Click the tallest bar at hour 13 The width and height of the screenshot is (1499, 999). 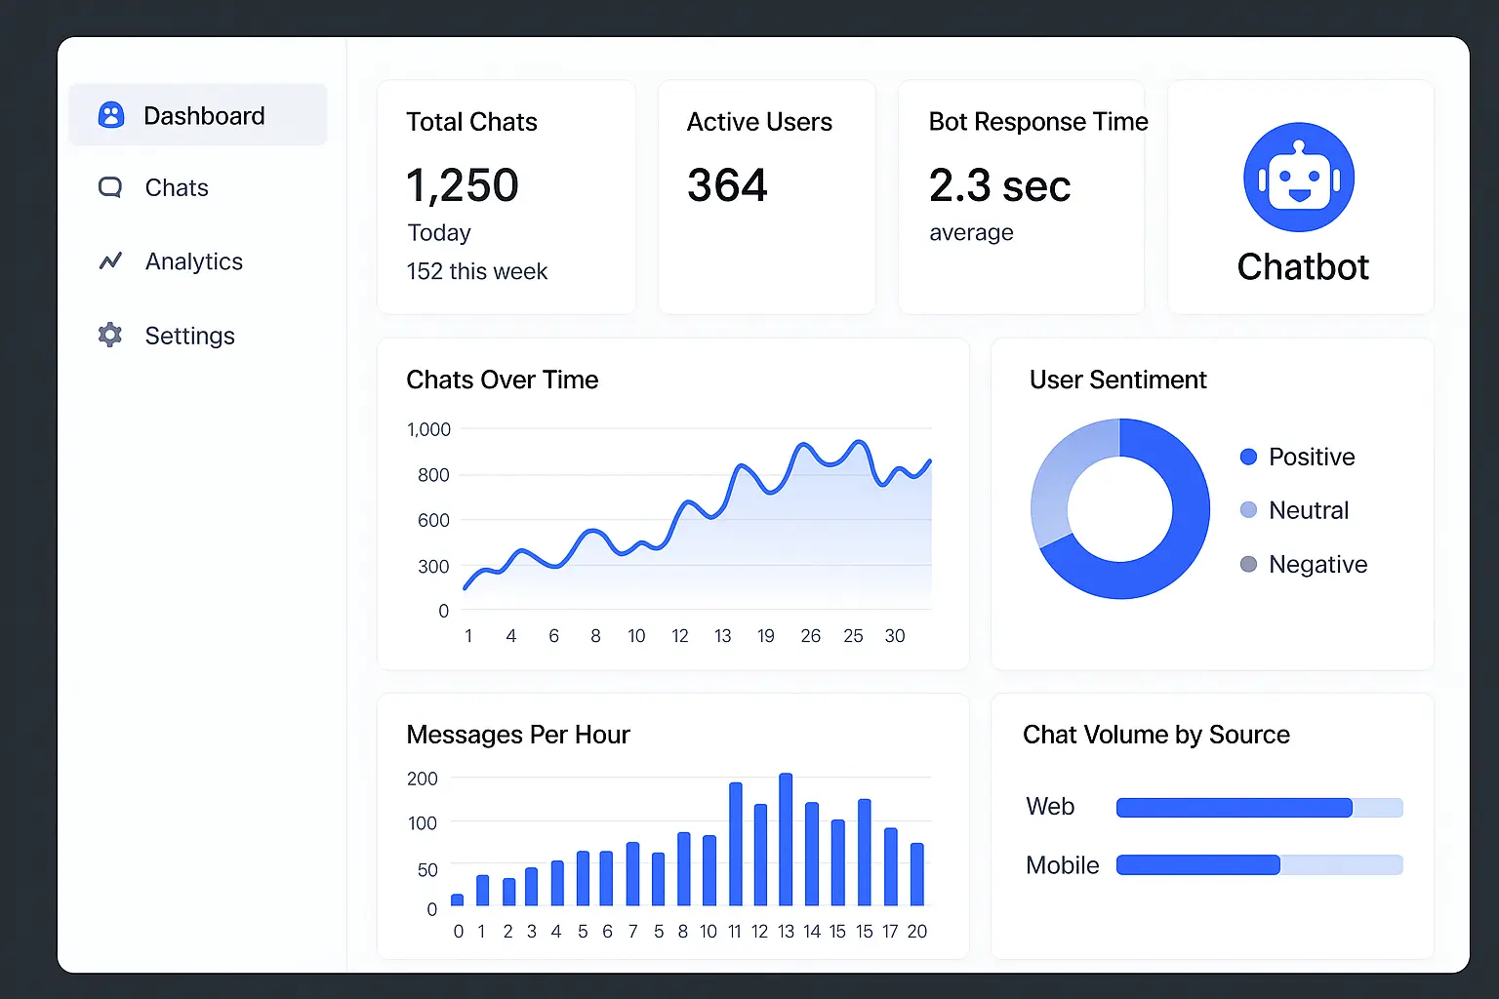tap(786, 839)
